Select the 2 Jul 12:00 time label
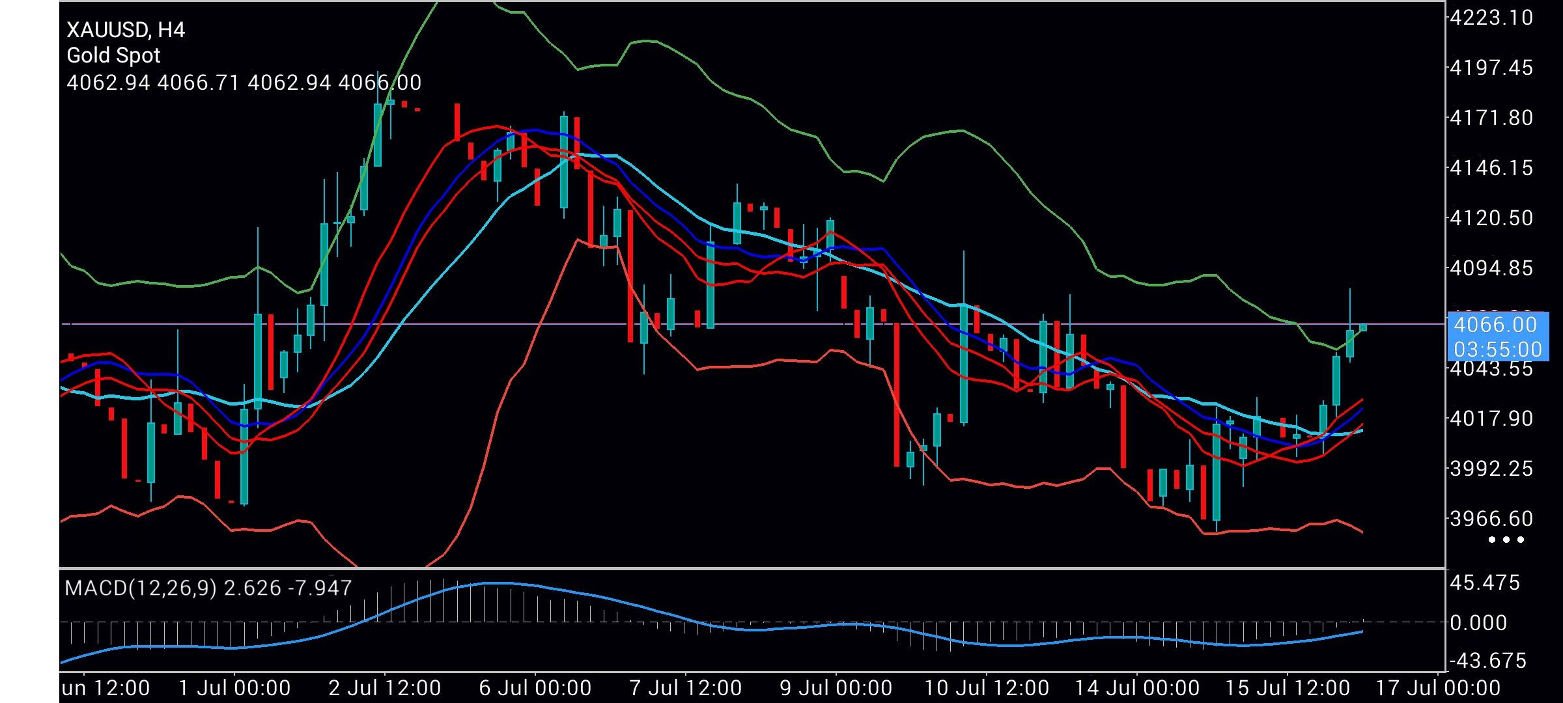 [x=385, y=688]
